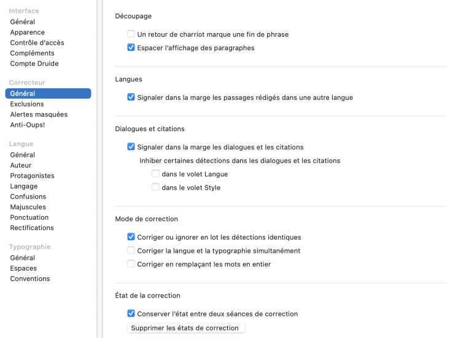The width and height of the screenshot is (458, 338).
Task: Uncheck 'Conserver l'état entre deux séances'
Action: [131, 314]
